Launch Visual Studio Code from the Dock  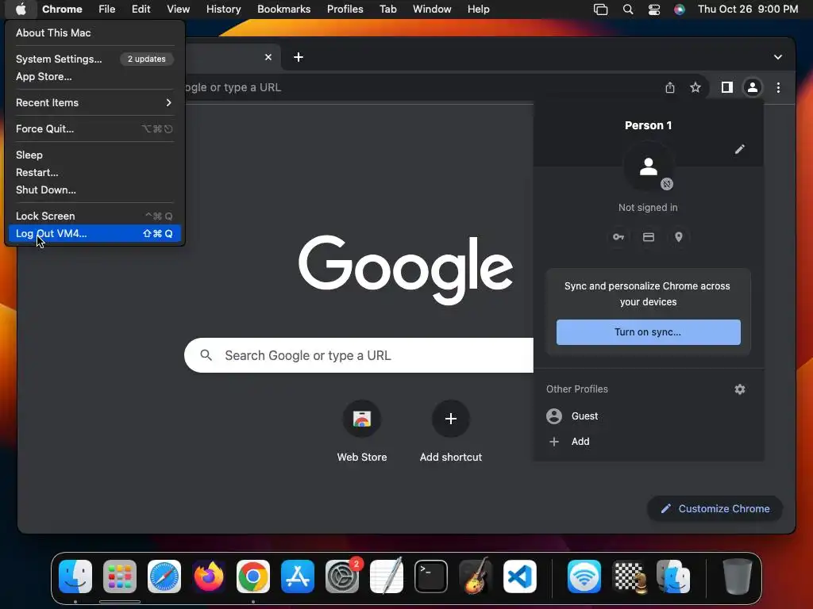519,576
